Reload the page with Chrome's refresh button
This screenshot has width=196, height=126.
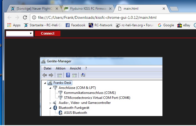click(x=25, y=17)
